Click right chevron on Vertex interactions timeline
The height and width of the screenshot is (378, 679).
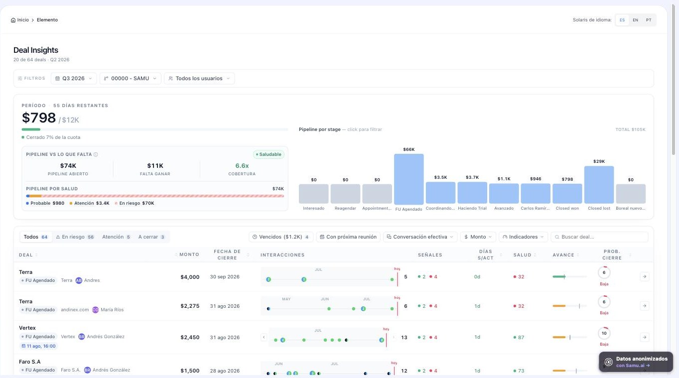394,337
